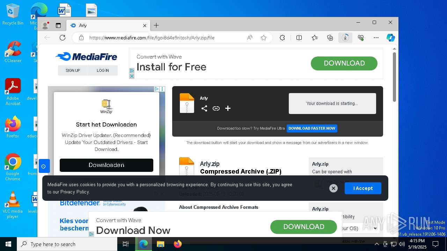447x251 pixels.
Task: Dismiss cookie banner with X icon
Action: tap(334, 188)
